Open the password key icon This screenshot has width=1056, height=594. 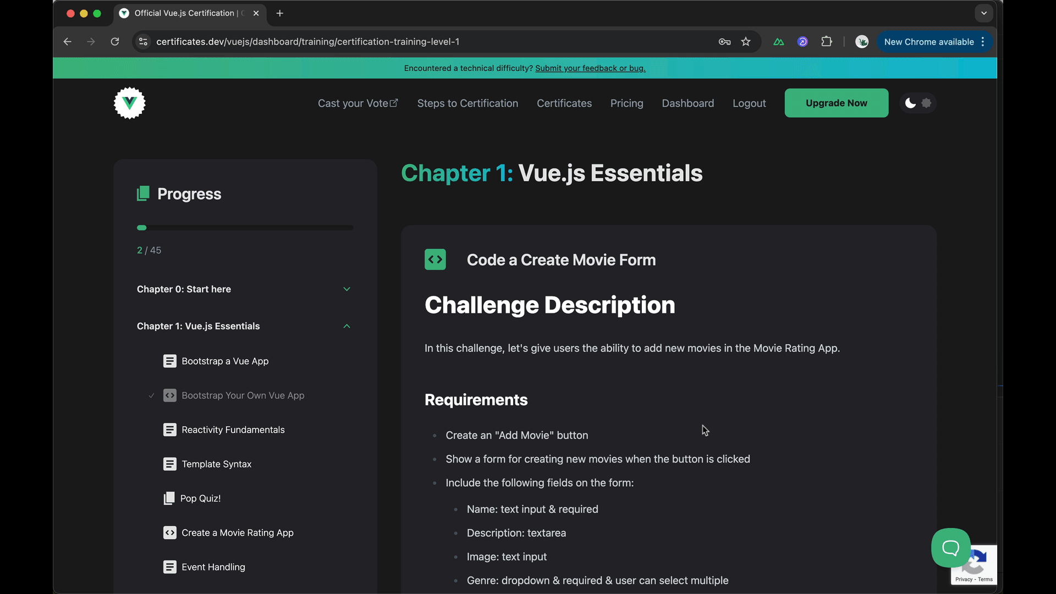click(x=724, y=42)
